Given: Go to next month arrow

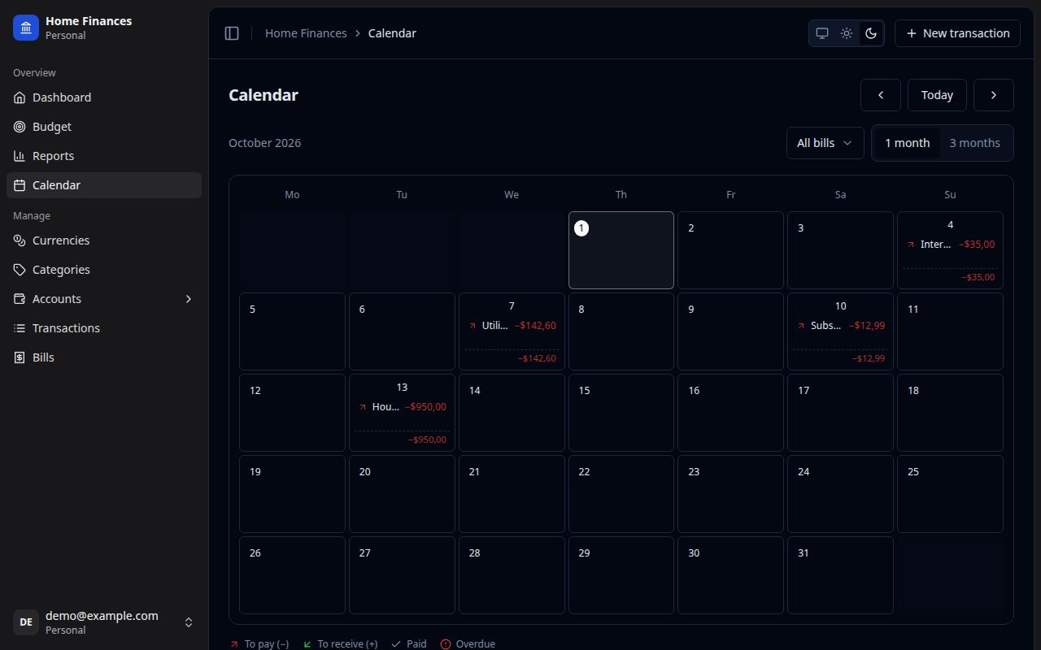Looking at the screenshot, I should point(994,95).
